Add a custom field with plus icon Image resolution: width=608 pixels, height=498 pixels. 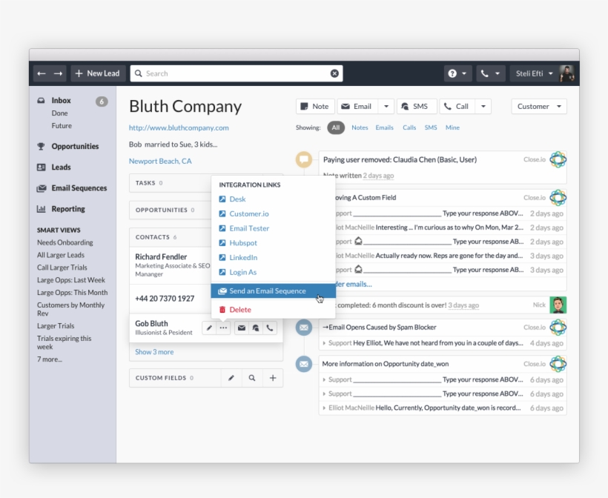coord(273,378)
